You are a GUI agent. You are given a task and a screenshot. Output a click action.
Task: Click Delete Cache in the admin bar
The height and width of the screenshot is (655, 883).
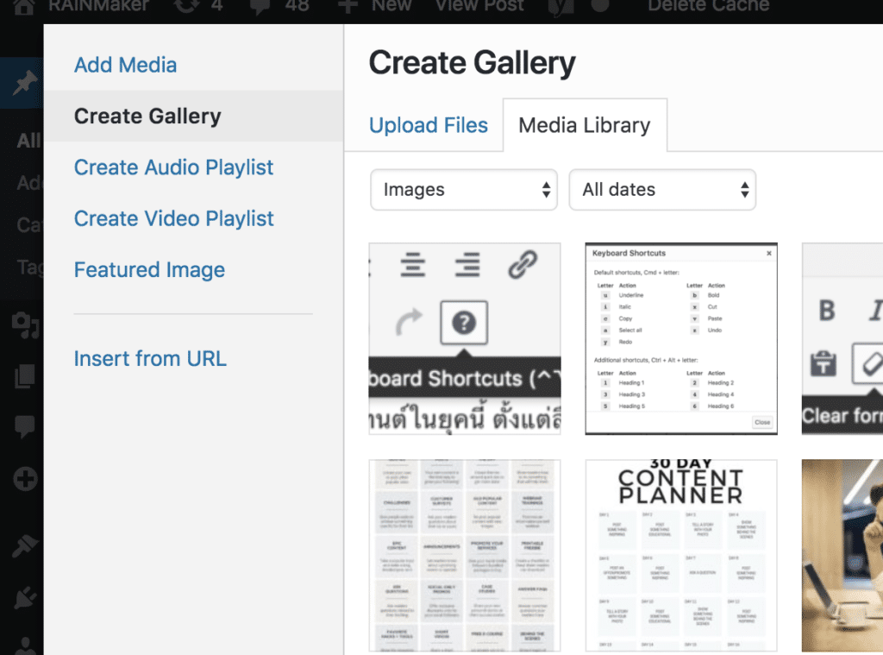(x=708, y=7)
